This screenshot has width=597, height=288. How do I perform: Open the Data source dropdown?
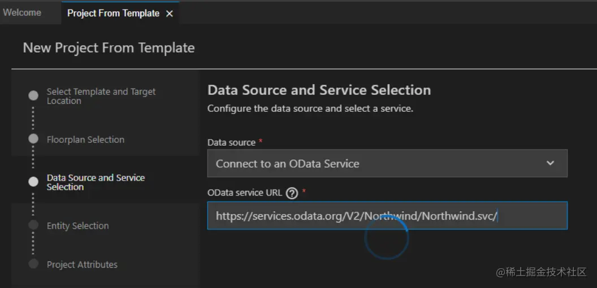tap(387, 164)
